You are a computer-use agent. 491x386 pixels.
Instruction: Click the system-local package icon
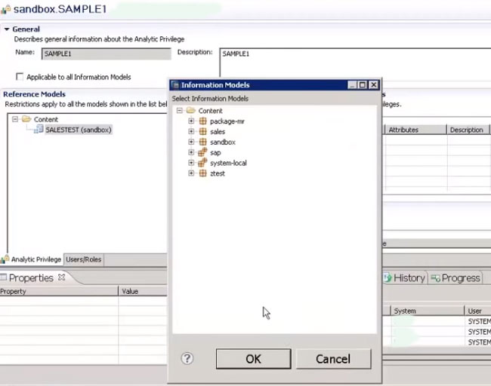click(202, 163)
